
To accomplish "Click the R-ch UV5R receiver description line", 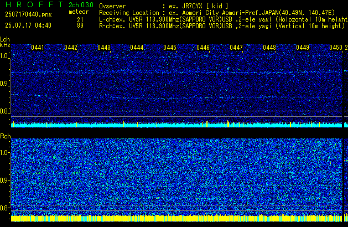I will [222, 26].
